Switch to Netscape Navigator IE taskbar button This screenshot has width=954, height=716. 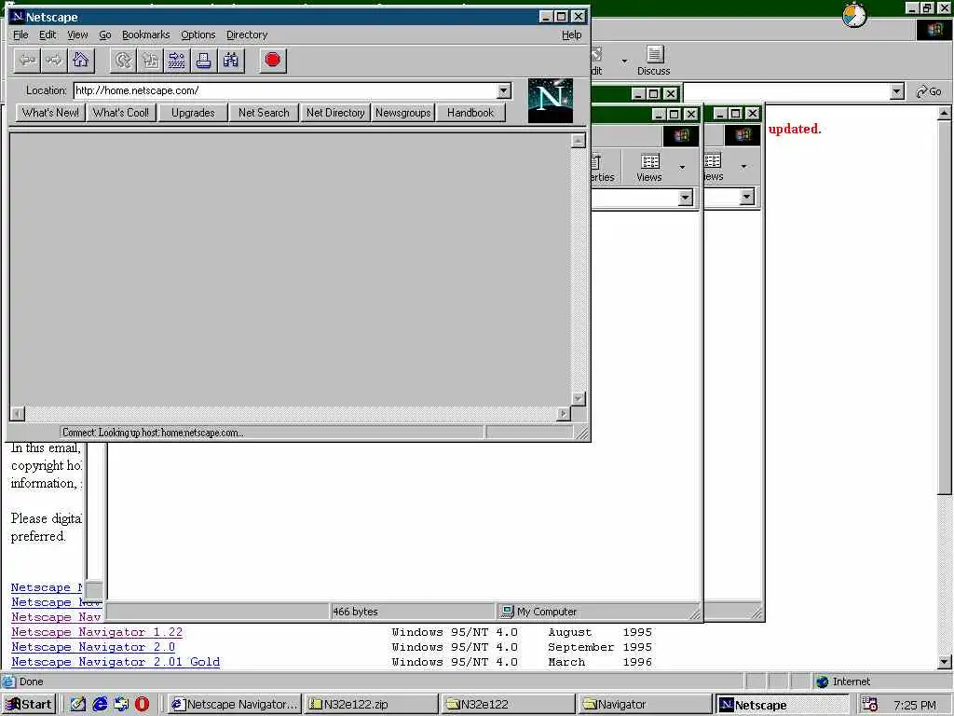click(234, 705)
